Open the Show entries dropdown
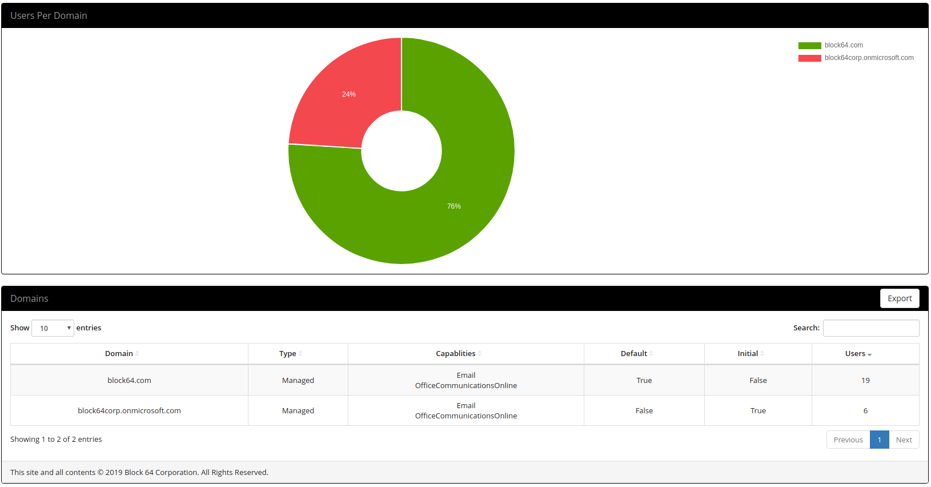The width and height of the screenshot is (931, 487). point(53,328)
